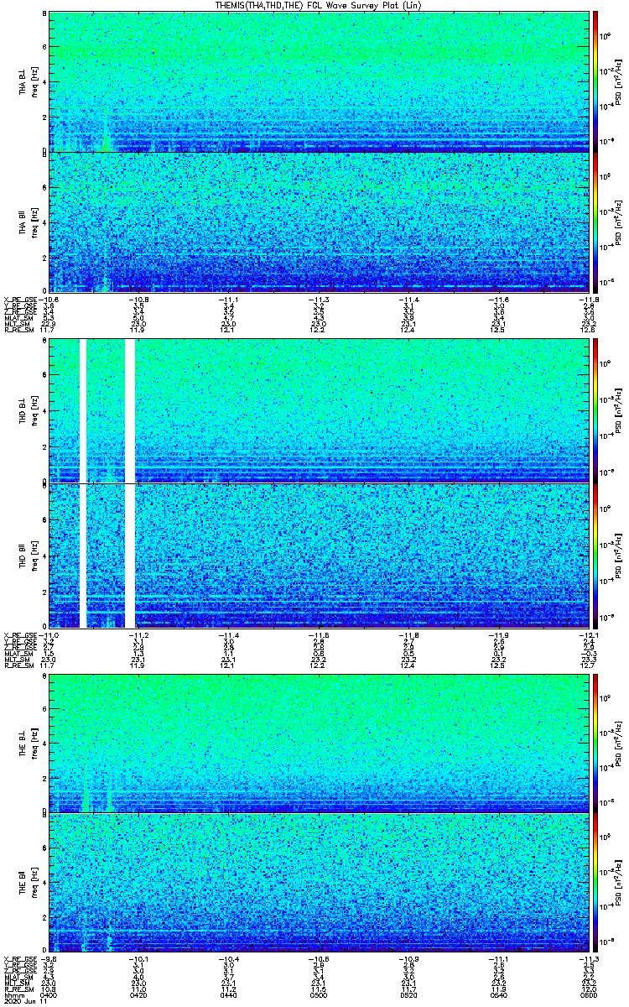Click the THD B-parallel color bar
This screenshot has height=1007, width=629.
[595, 556]
